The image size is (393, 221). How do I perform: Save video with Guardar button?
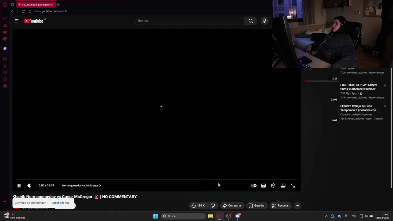tap(257, 206)
